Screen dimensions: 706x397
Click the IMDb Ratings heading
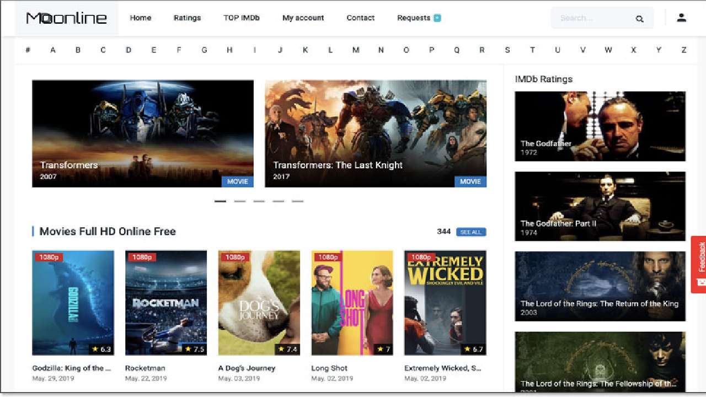click(544, 79)
